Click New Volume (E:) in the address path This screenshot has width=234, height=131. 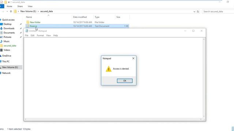coord(28,11)
